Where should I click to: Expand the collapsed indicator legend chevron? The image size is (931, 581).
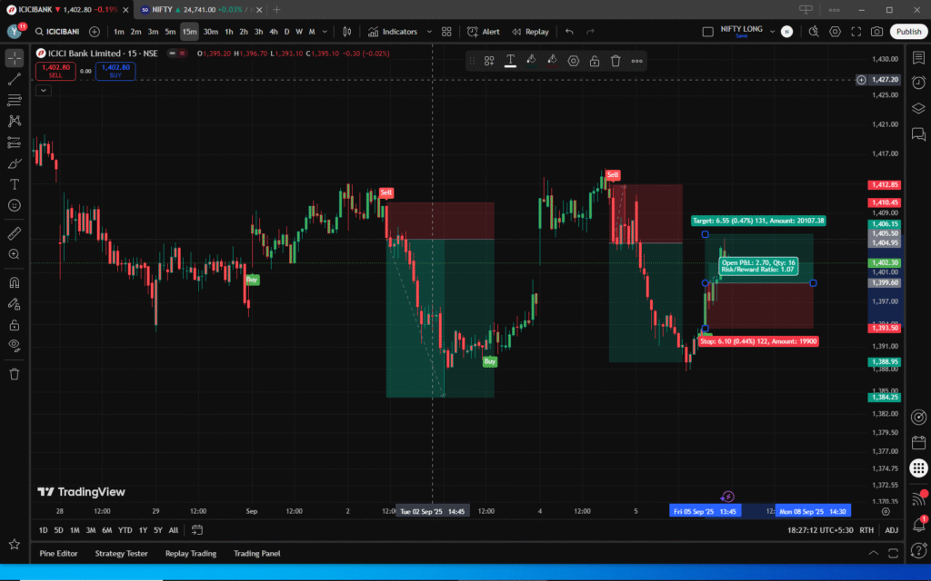[44, 90]
